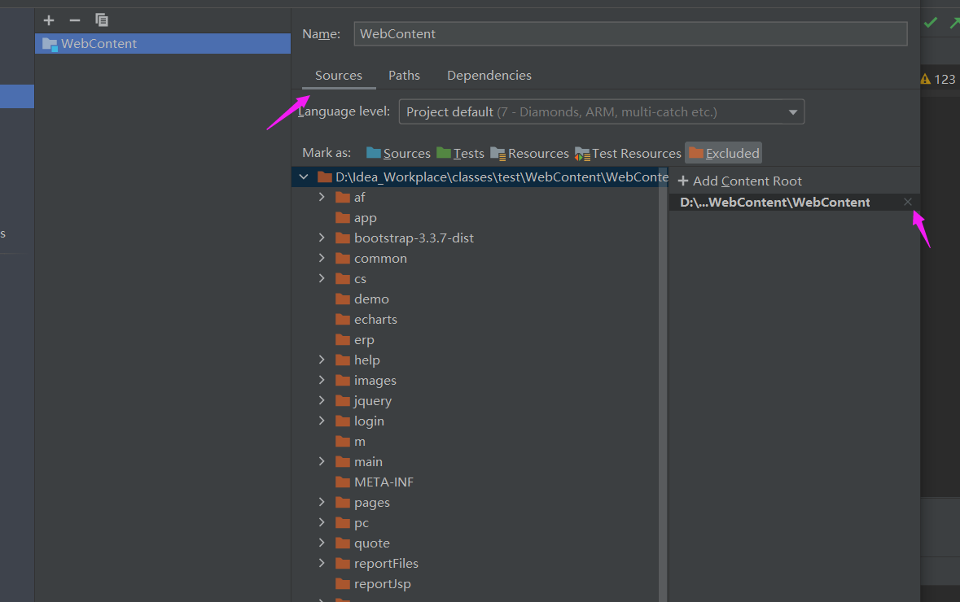Expand the pc folder
The image size is (960, 602).
pyautogui.click(x=322, y=522)
